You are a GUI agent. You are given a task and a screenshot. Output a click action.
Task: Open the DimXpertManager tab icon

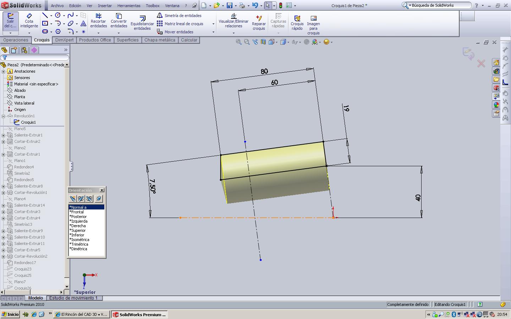click(x=34, y=50)
